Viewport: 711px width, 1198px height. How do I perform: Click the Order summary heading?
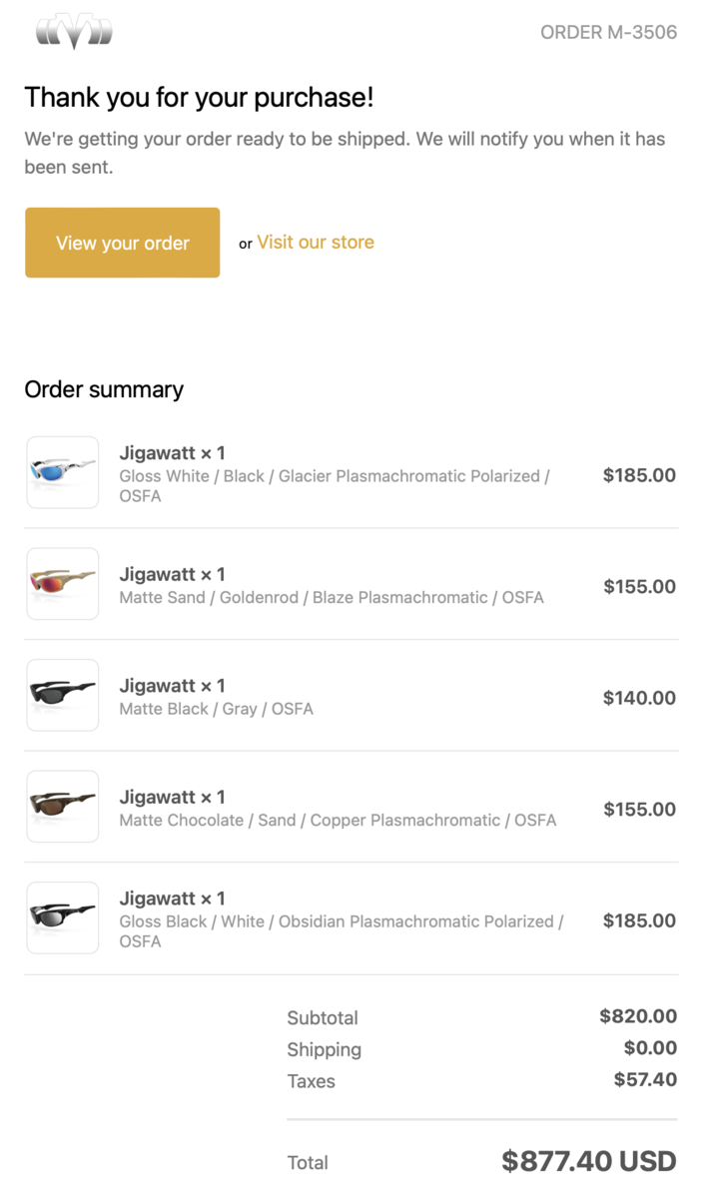[104, 389]
